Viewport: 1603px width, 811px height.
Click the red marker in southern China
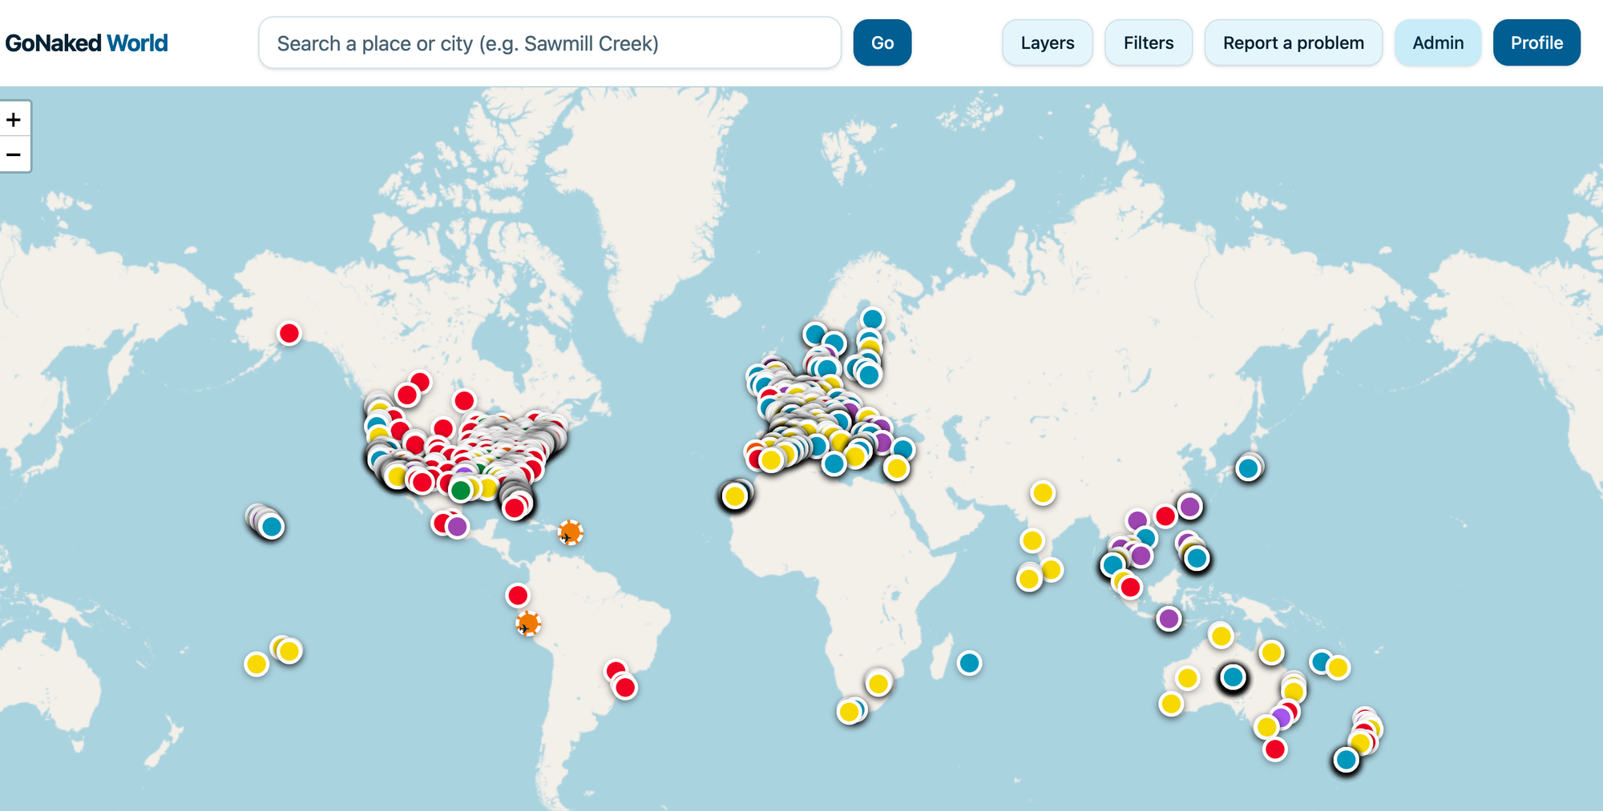point(1165,516)
